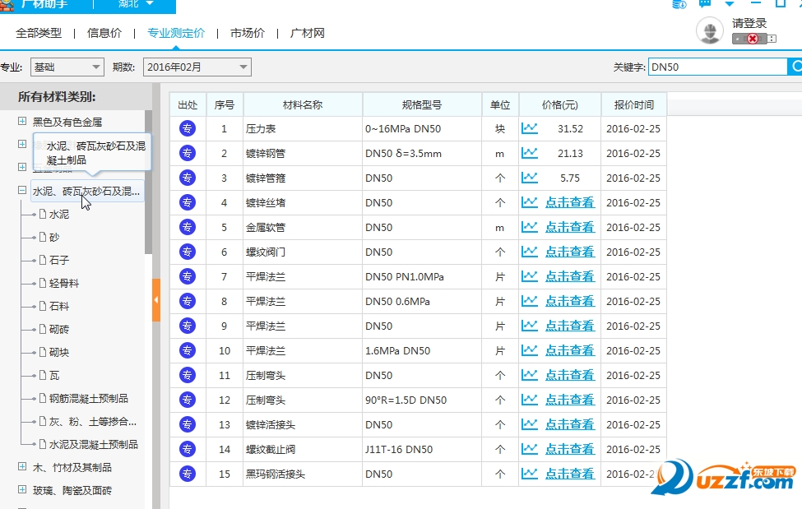Click the 报价时间 column header
This screenshot has width=802, height=509.
click(634, 105)
